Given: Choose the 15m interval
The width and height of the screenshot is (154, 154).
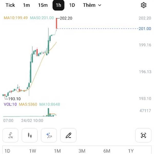Looking at the screenshot, I should click(43, 5).
